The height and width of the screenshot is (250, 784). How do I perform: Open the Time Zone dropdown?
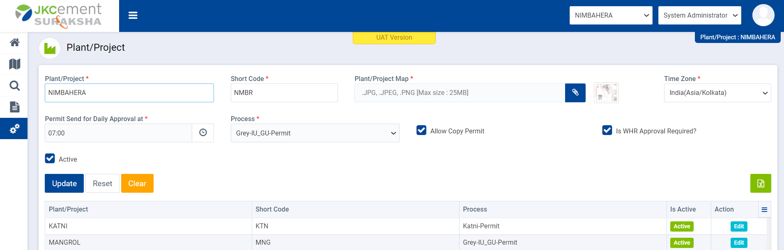pos(717,93)
